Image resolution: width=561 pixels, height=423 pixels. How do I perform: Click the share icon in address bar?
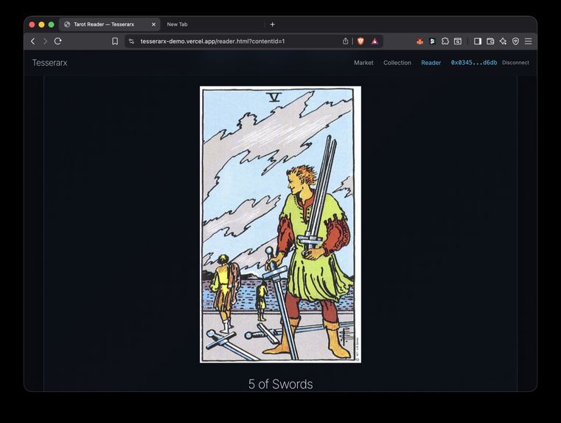tap(345, 41)
